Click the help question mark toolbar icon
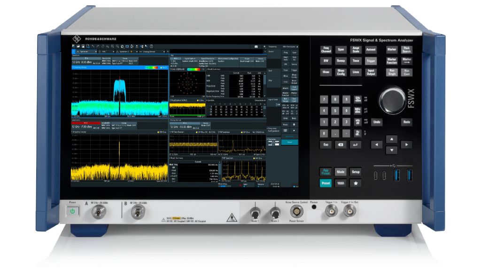Screen dimensions: 481x271 click(x=152, y=46)
